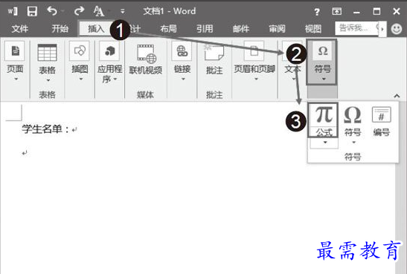Click the 告诉我 search box
The image size is (407, 274).
coord(357,28)
